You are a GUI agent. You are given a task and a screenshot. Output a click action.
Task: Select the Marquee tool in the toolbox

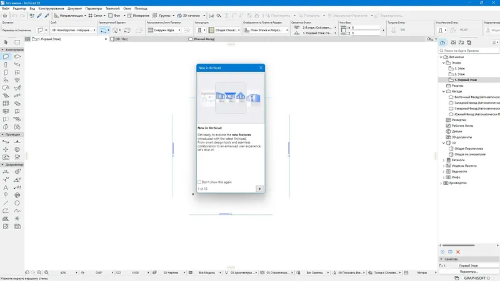tap(17, 42)
